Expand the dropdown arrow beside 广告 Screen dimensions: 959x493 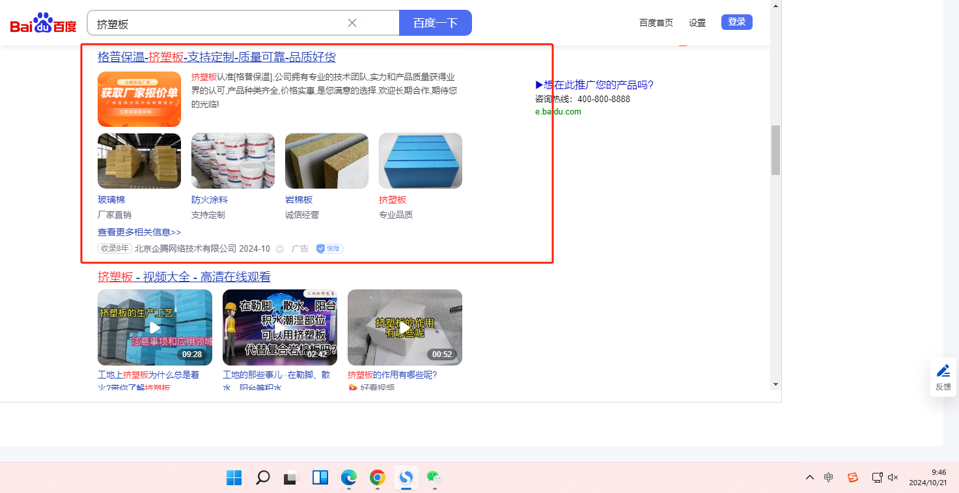point(280,249)
